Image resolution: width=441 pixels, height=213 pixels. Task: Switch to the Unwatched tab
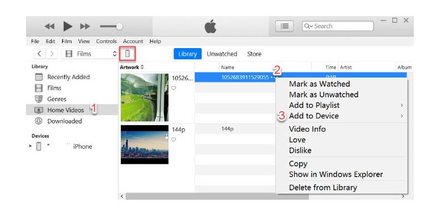(x=222, y=54)
